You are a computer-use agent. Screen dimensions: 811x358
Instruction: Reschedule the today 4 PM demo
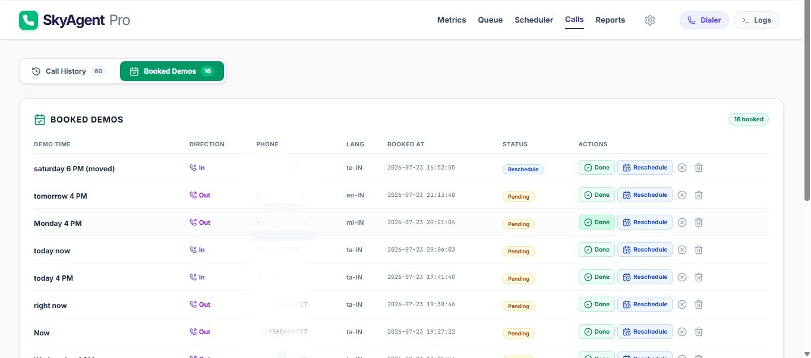point(645,277)
